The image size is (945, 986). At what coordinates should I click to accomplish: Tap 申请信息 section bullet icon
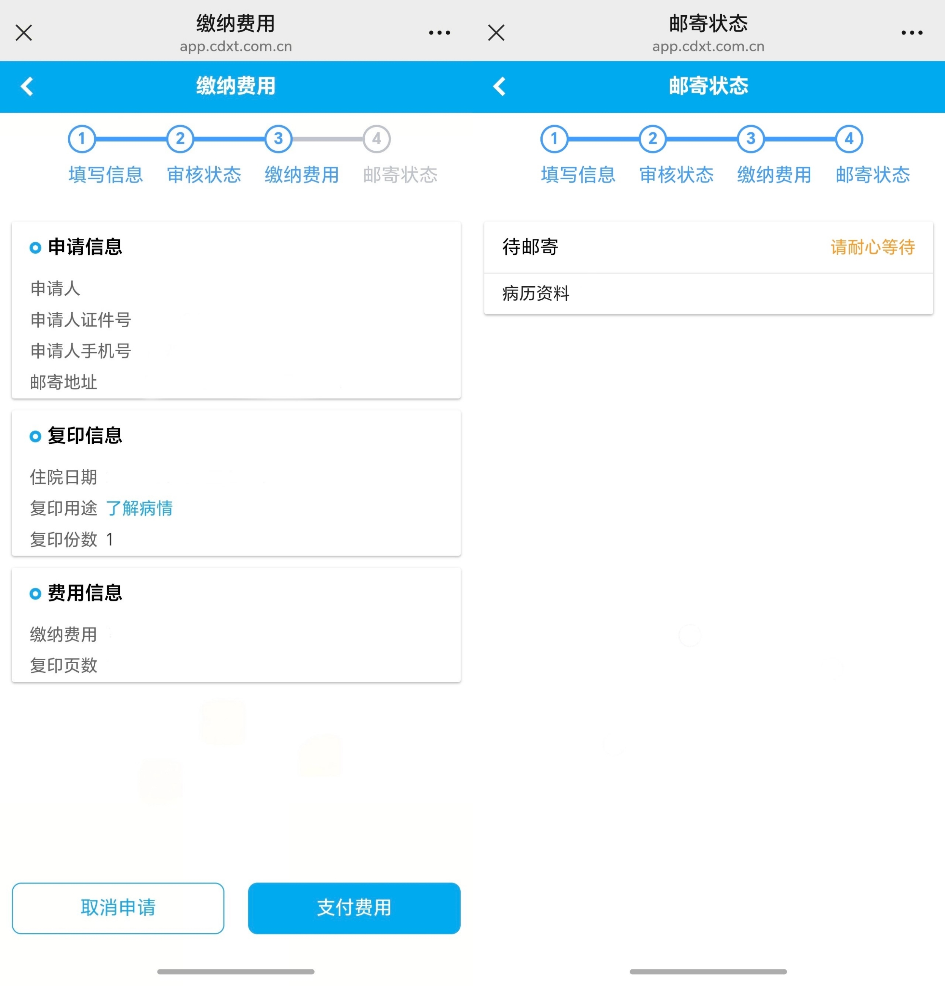(35, 248)
